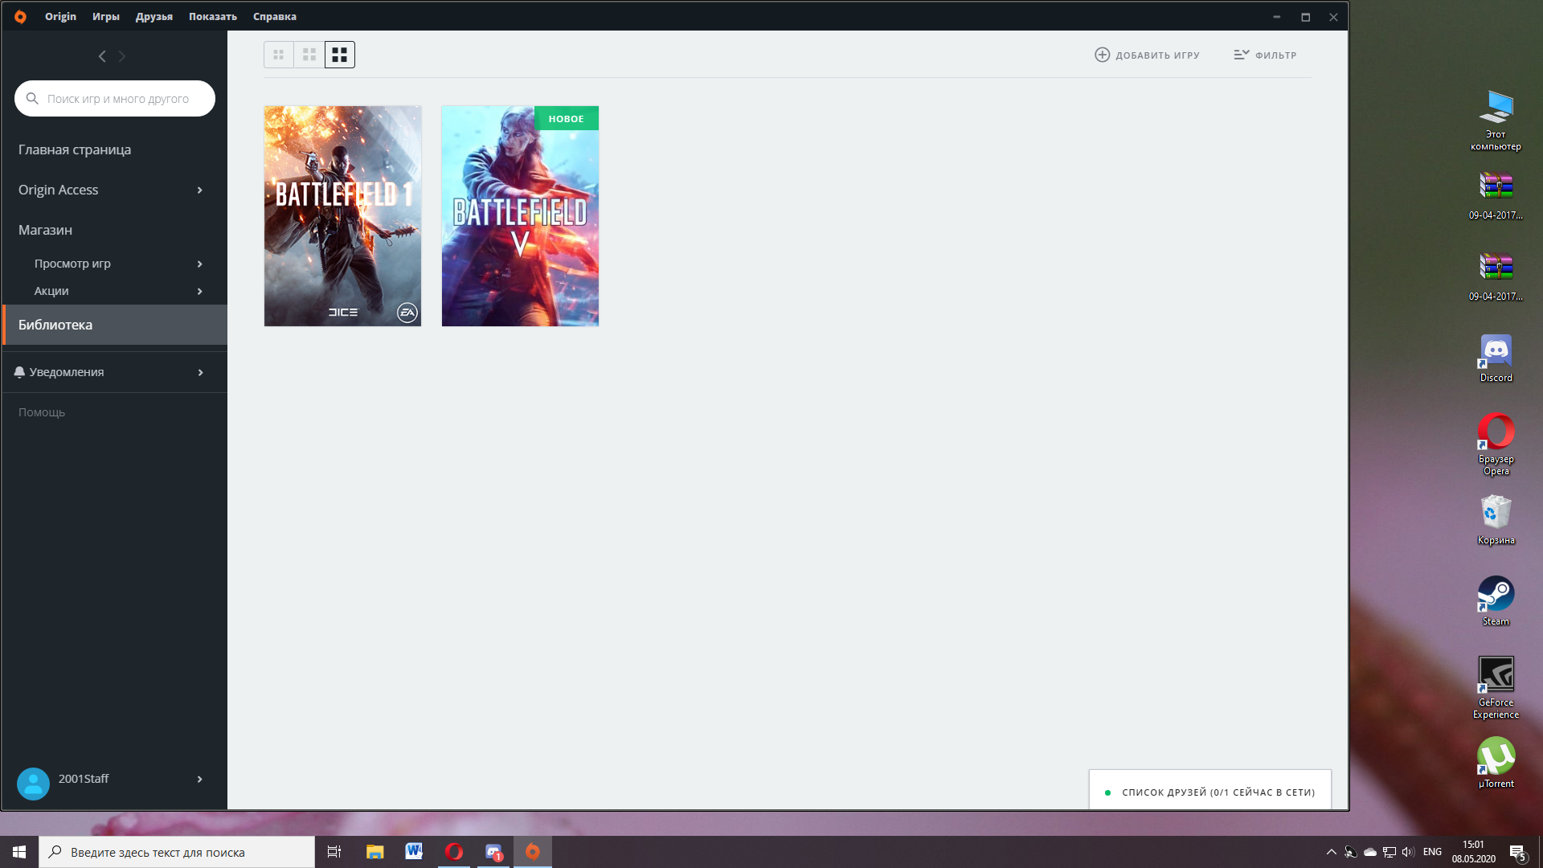Show hidden system tray icons
The width and height of the screenshot is (1543, 868).
click(x=1332, y=852)
